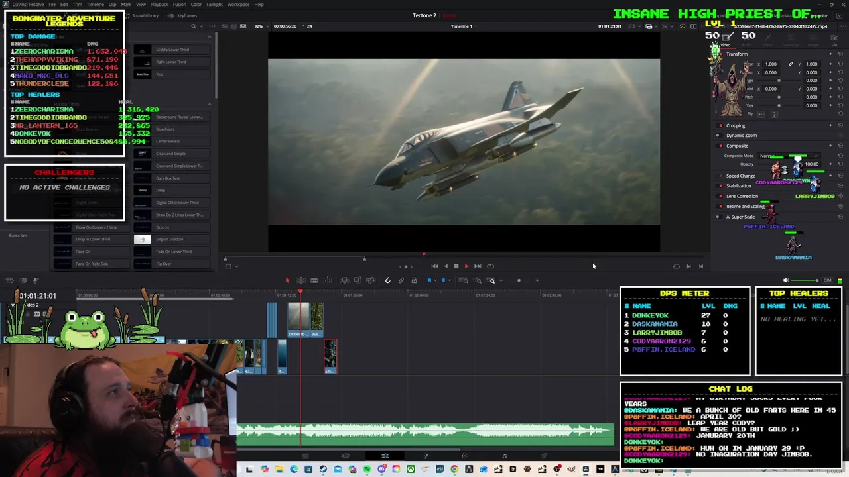Open the Fairlight menu
The image size is (849, 477).
[214, 4]
